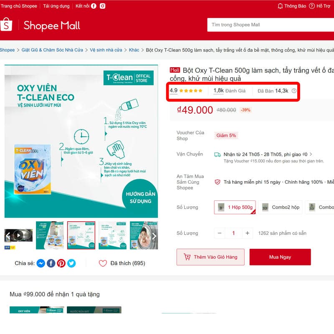Click the heart icon to like the product

[x=103, y=263]
